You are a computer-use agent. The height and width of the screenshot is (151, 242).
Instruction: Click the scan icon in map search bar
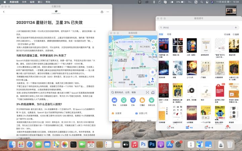[147, 92]
